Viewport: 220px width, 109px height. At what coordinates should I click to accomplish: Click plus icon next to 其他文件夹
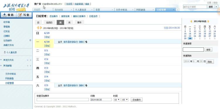pos(28,60)
